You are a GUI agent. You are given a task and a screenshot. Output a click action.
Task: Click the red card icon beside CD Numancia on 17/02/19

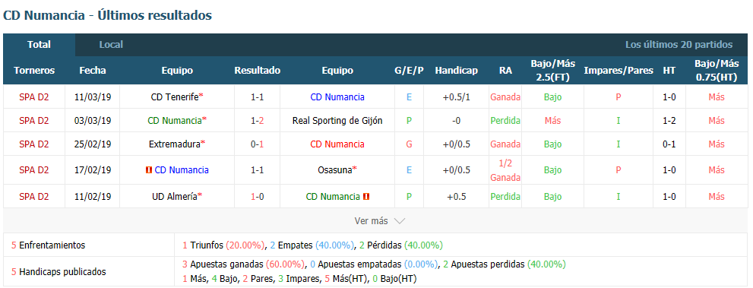coord(148,170)
